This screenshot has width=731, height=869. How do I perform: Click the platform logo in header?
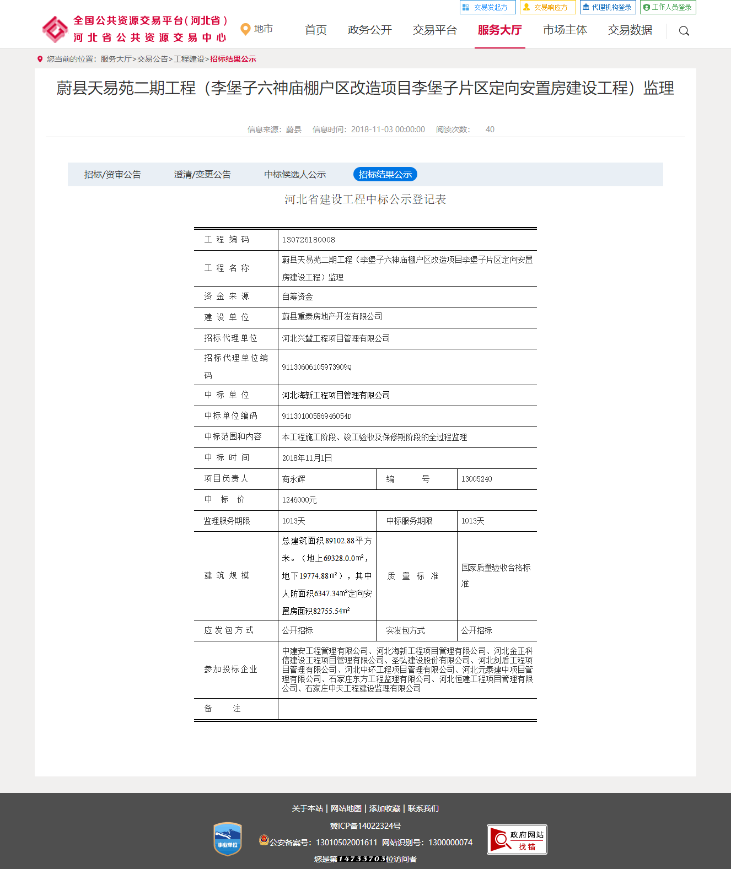pos(55,29)
